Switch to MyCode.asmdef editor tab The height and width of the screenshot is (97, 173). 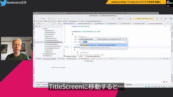tap(125, 24)
